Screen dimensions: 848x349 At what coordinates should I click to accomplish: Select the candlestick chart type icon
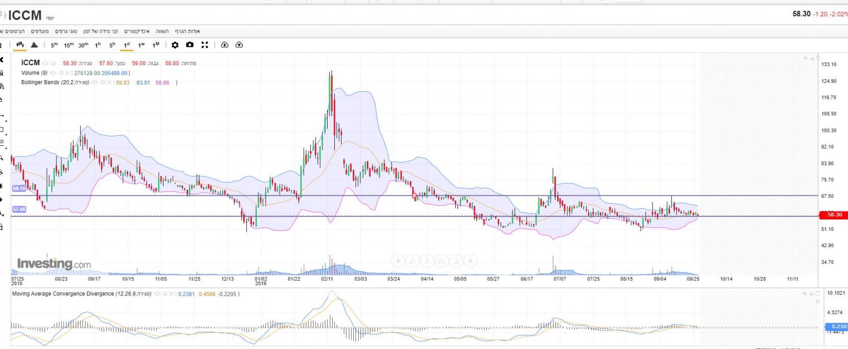click(x=21, y=45)
